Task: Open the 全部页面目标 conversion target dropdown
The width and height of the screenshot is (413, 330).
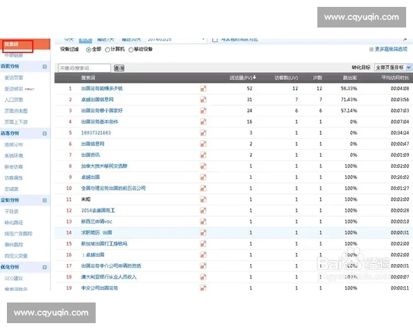Action: click(393, 68)
